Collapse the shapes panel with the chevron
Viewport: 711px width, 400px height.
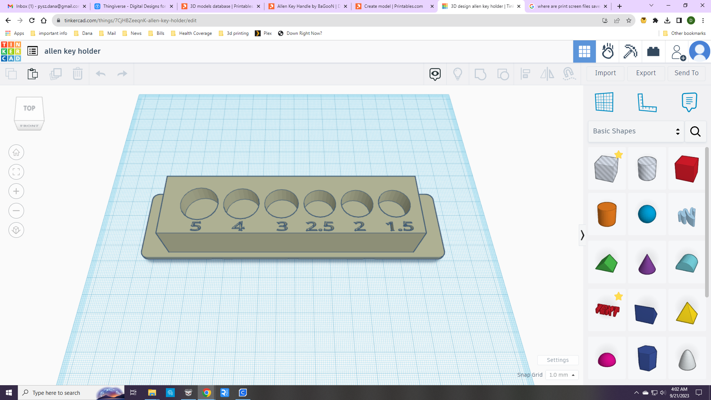click(x=582, y=235)
